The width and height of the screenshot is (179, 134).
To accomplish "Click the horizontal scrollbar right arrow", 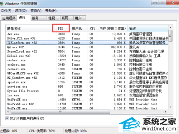I will pyautogui.click(x=166, y=112).
